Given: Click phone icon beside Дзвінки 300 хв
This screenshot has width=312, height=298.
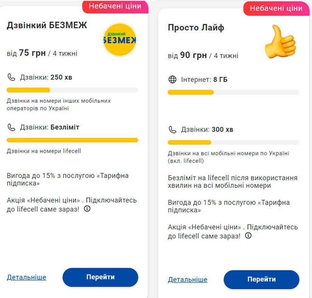Looking at the screenshot, I should pos(172,130).
